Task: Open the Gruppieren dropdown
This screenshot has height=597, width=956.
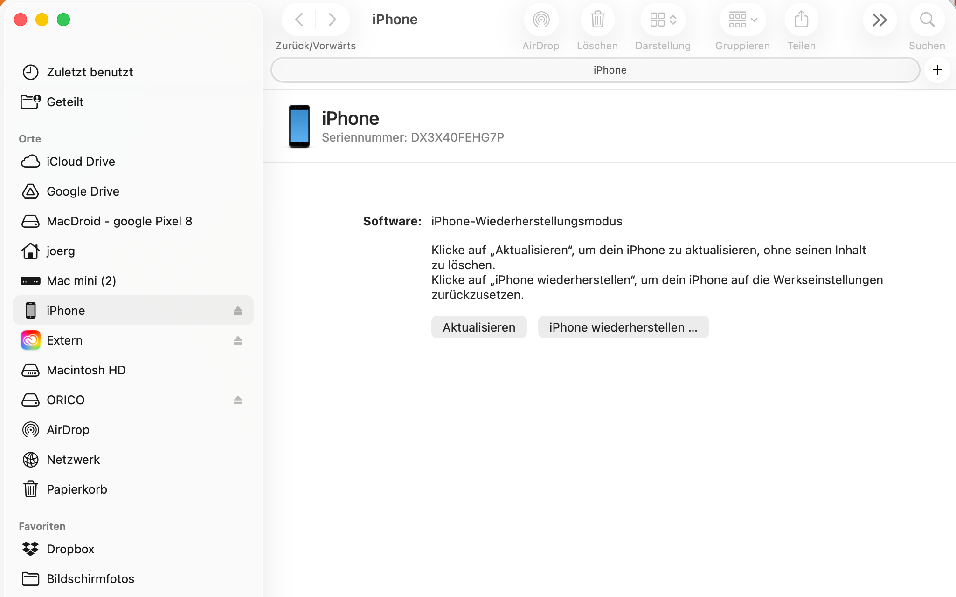Action: coord(741,20)
